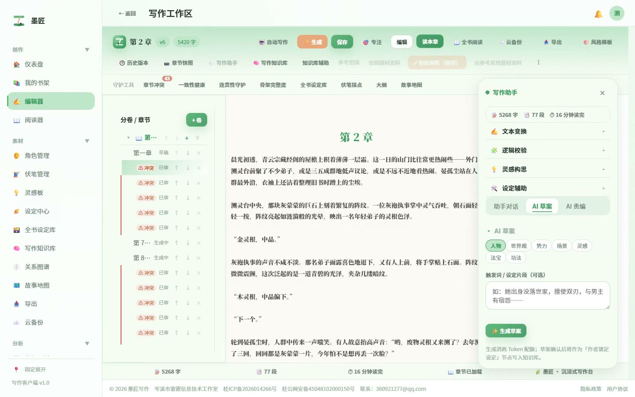Open the 一致性健康 guard tool tab
Screen dimensions: 635x397
point(192,85)
